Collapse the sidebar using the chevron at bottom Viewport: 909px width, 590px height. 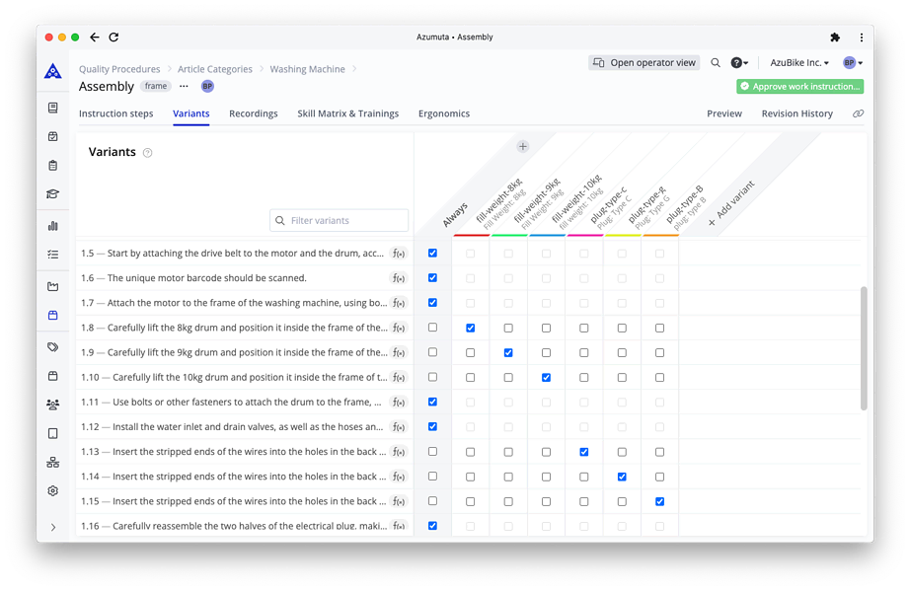pos(52,527)
